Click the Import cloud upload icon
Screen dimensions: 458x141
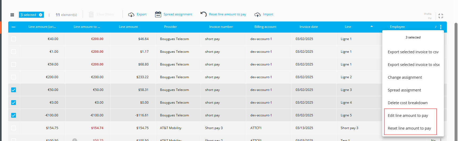pos(257,15)
